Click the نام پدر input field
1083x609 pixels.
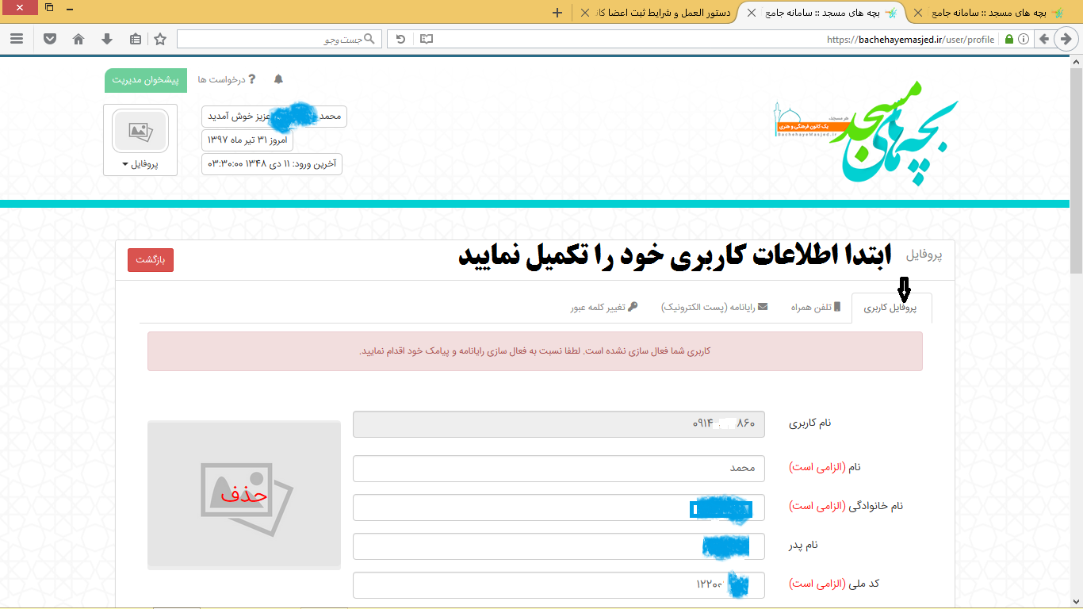coord(559,546)
